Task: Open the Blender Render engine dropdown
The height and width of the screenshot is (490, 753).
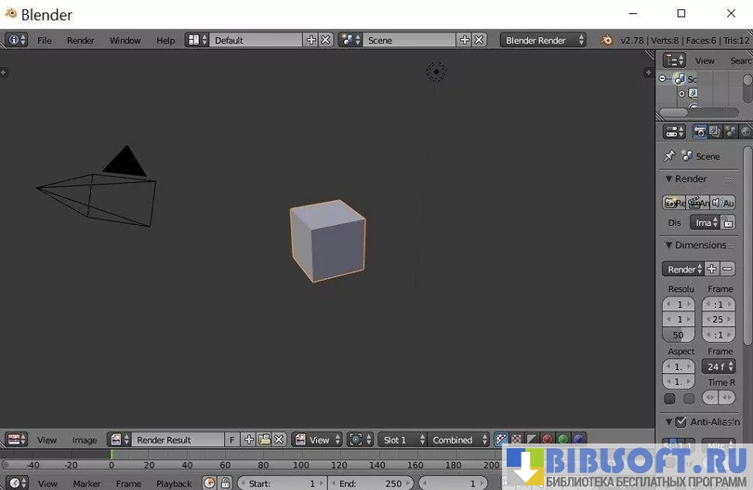Action: click(543, 40)
